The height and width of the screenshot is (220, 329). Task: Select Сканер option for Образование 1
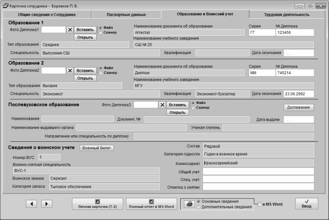pyautogui.click(x=101, y=32)
